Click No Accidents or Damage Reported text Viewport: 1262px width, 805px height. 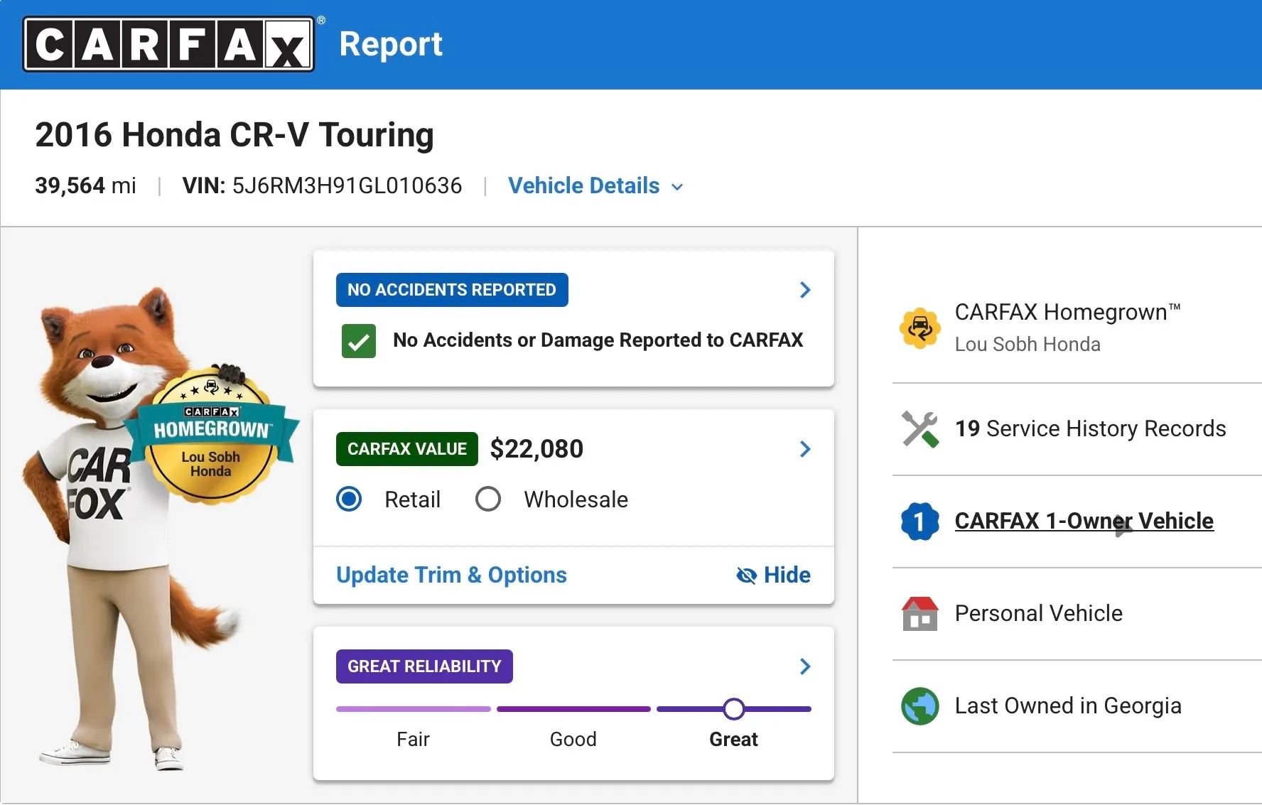pyautogui.click(x=598, y=340)
